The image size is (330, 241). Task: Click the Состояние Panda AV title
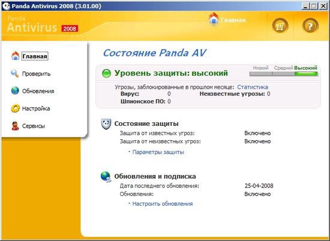point(154,53)
